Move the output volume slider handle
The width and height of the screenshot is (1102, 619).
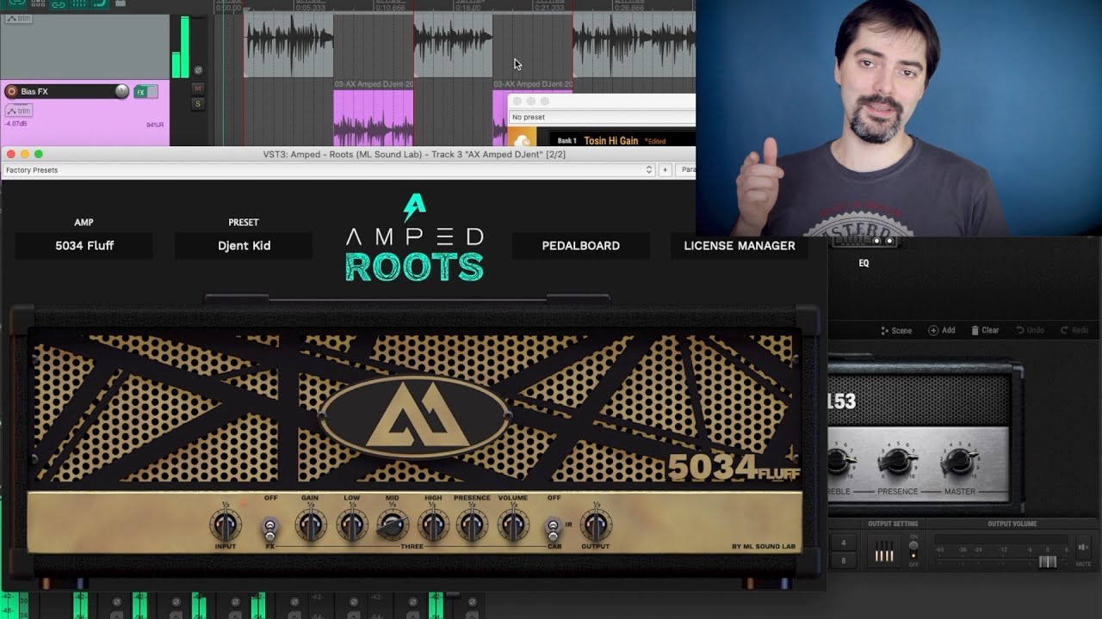pos(1047,561)
